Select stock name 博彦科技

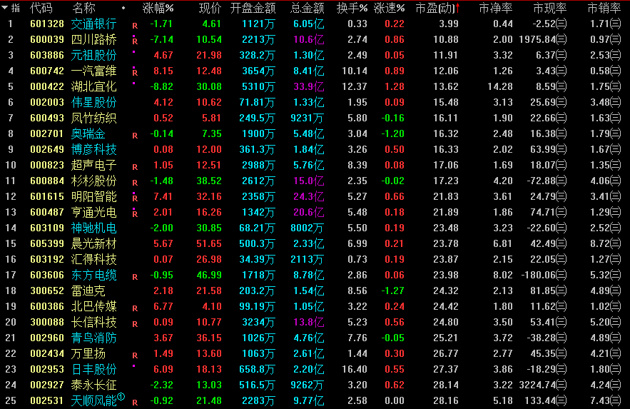[93, 149]
